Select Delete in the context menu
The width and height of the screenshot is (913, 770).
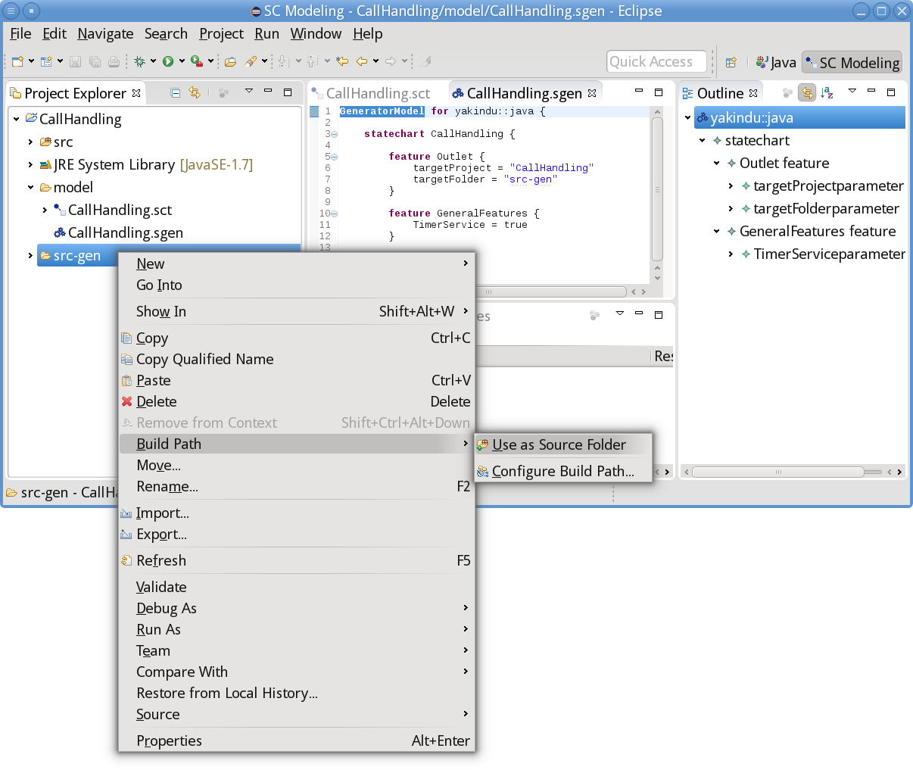[x=297, y=401]
